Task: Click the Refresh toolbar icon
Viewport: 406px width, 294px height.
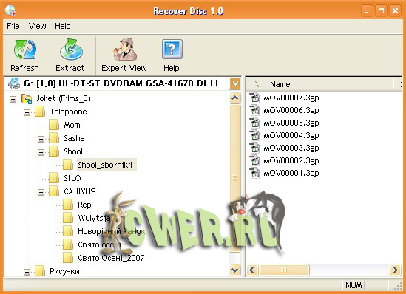Action: tap(25, 49)
